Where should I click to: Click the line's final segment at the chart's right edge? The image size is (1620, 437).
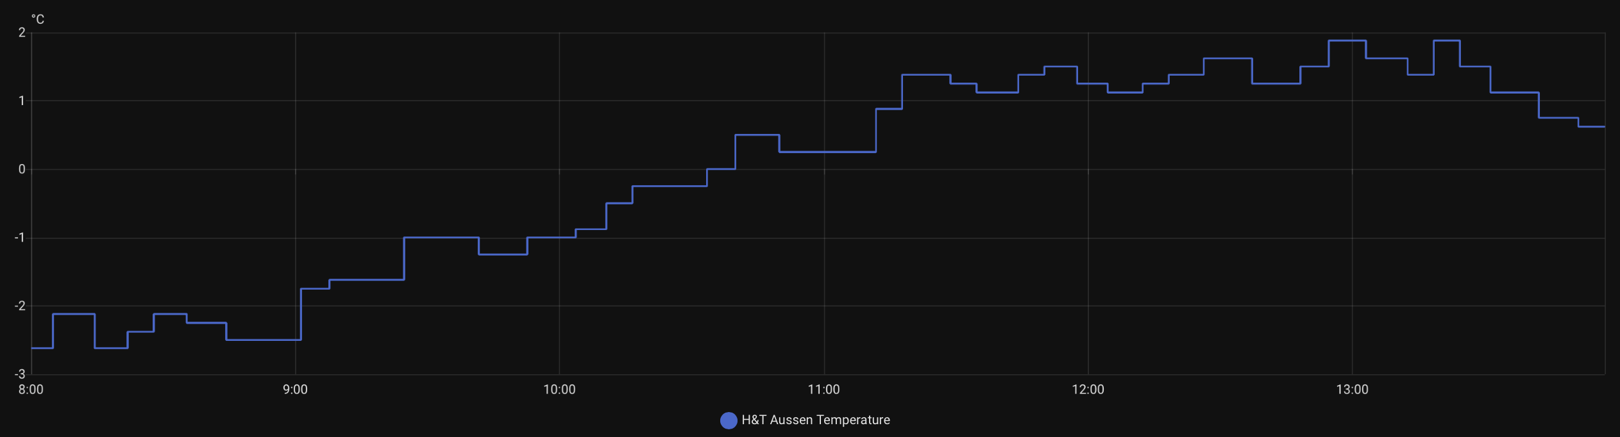[x=1592, y=127]
